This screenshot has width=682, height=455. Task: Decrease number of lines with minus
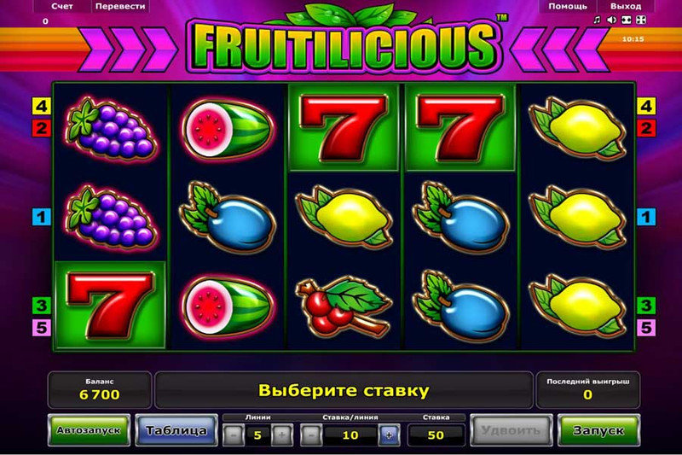point(234,435)
